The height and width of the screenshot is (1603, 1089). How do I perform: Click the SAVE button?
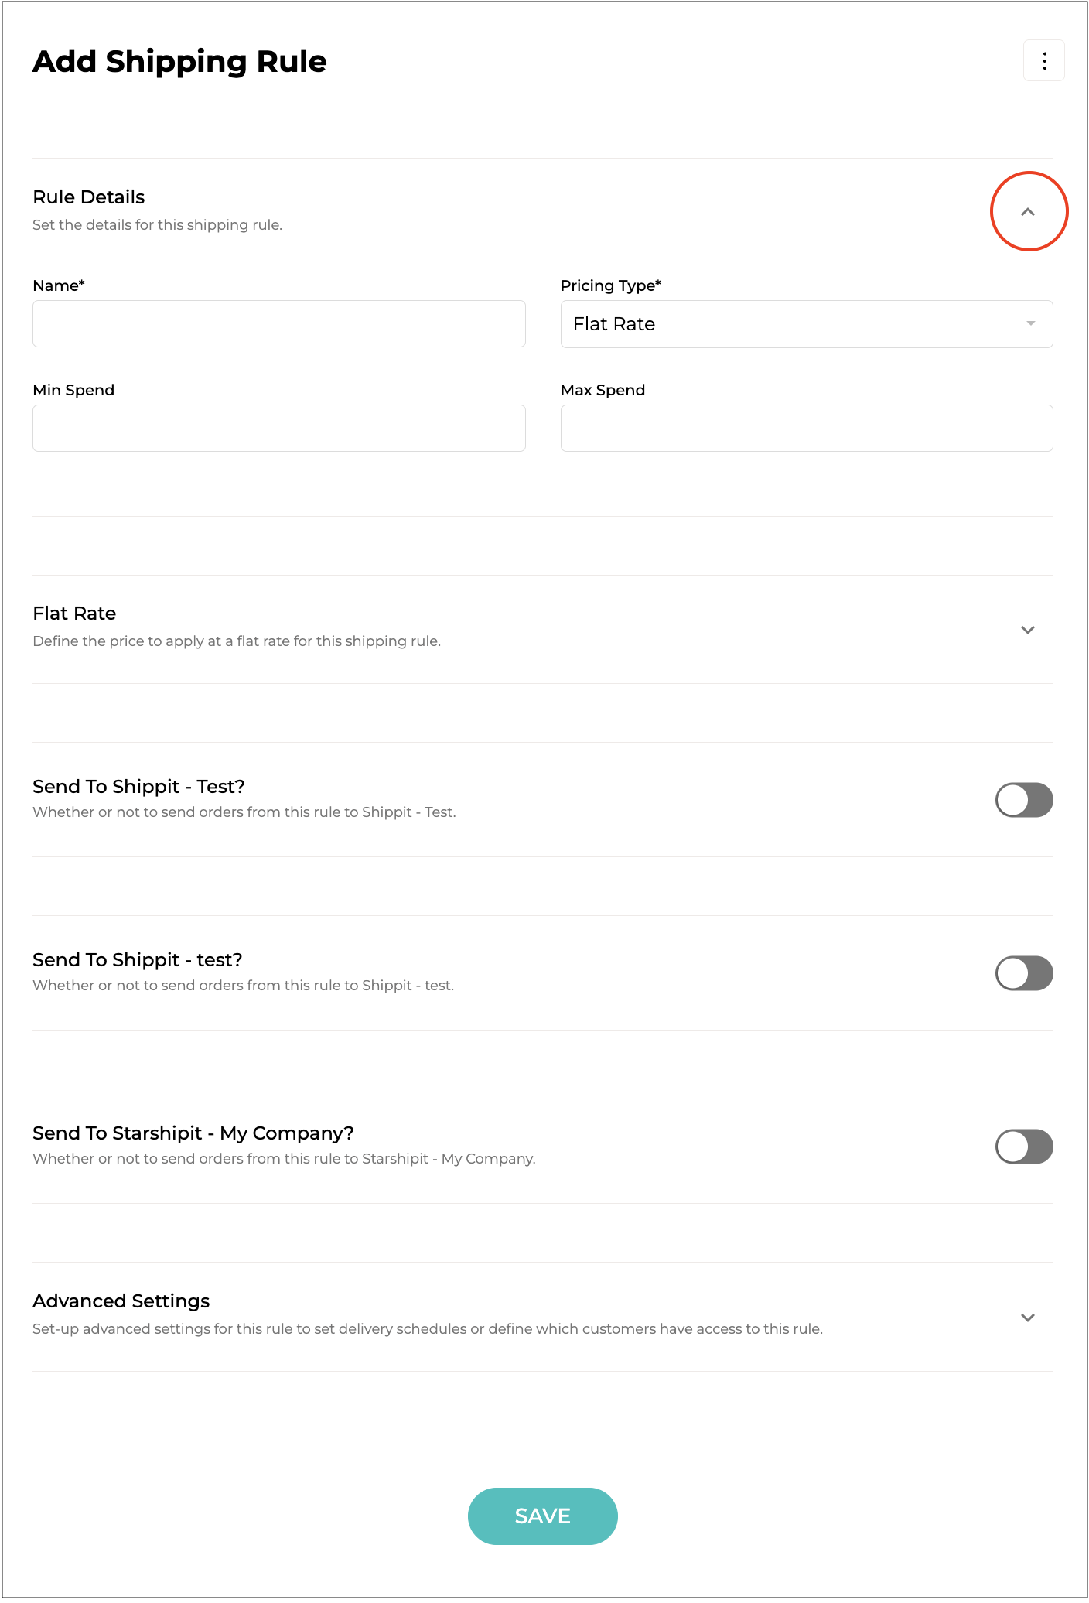coord(542,1516)
